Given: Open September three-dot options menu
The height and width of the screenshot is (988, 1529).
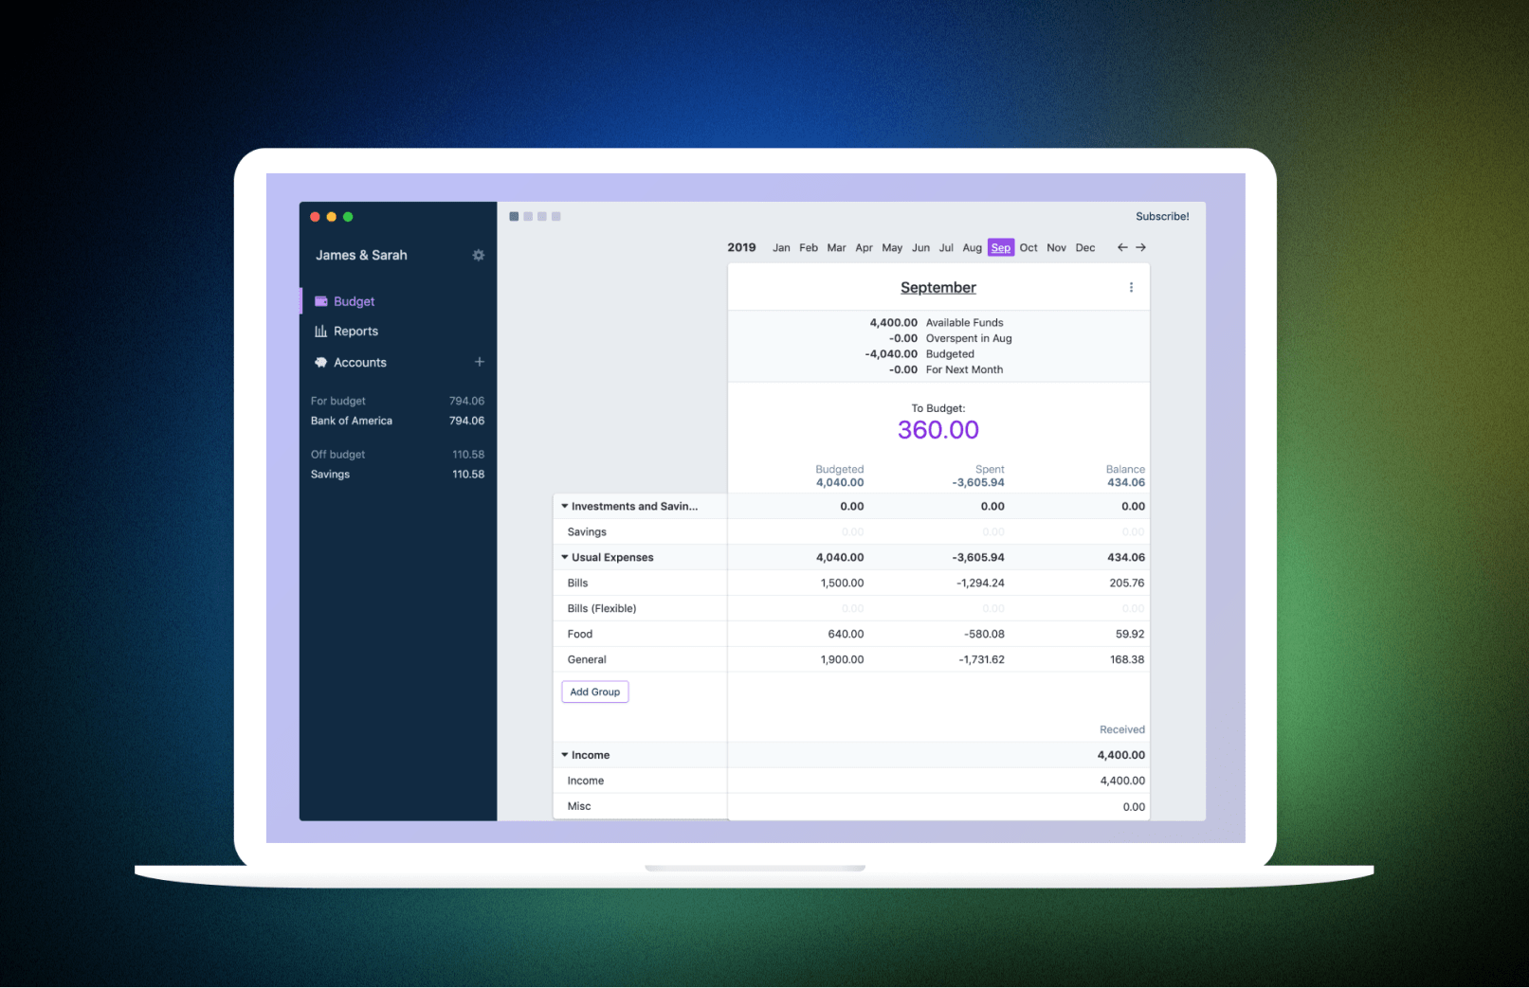Looking at the screenshot, I should pos(1131,287).
